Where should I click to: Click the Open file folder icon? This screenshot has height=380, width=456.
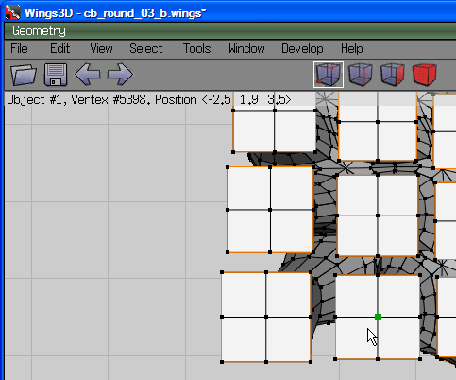tap(24, 75)
